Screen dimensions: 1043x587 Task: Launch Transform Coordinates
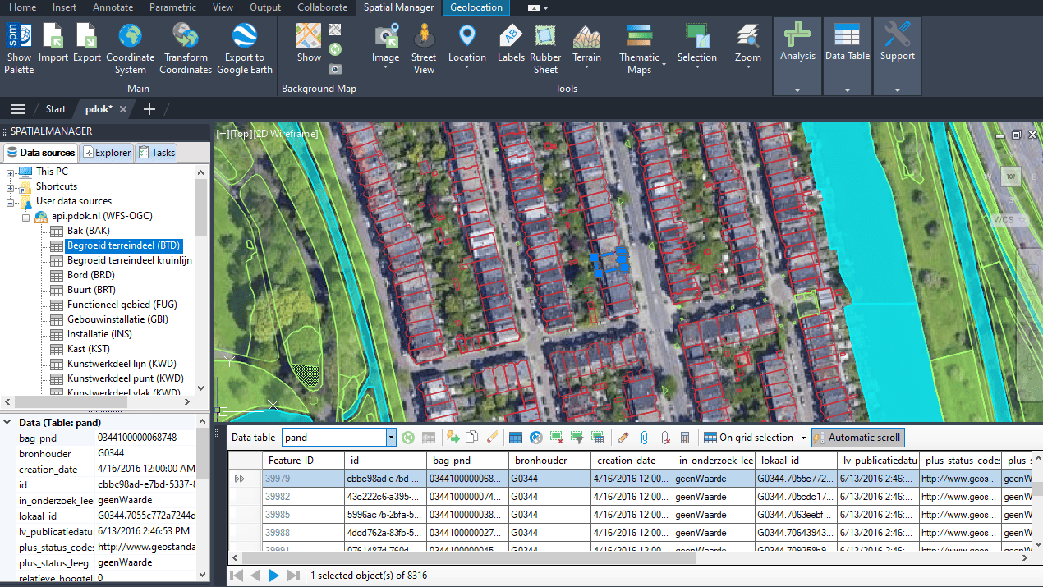186,48
